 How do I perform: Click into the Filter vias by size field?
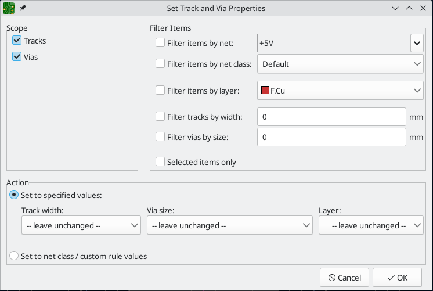click(x=331, y=138)
